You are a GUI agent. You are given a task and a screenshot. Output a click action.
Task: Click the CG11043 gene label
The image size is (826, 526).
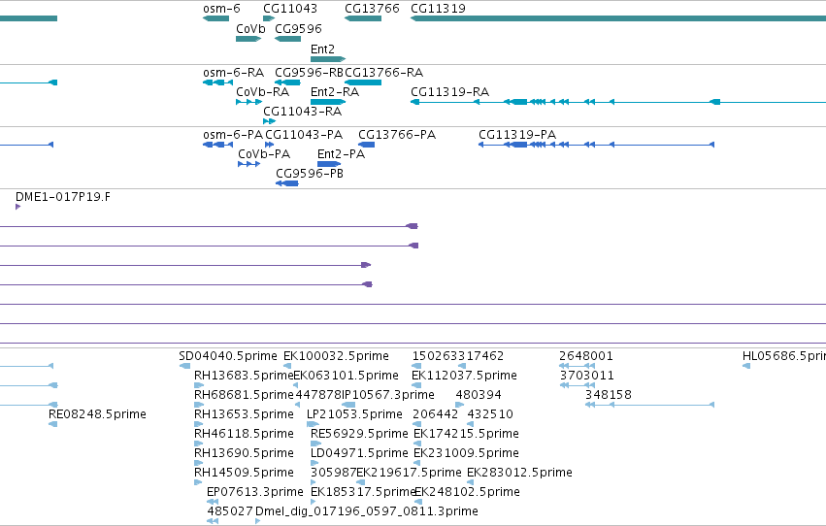[290, 9]
